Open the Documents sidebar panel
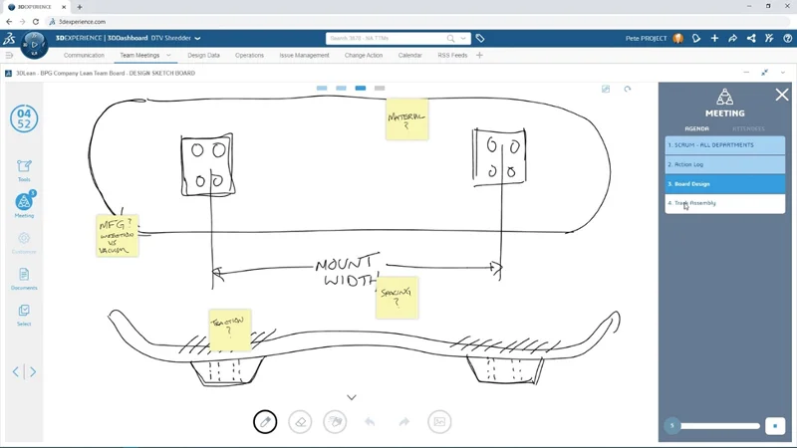The height and width of the screenshot is (448, 797). [x=24, y=278]
